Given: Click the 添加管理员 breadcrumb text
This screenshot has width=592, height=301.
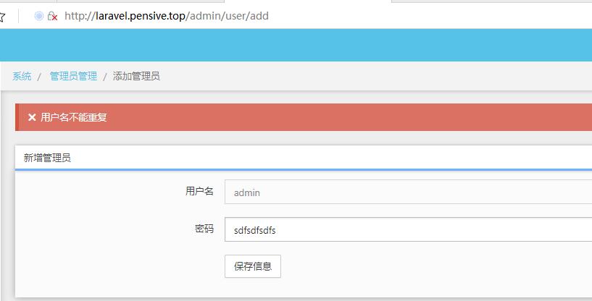Looking at the screenshot, I should point(136,76).
